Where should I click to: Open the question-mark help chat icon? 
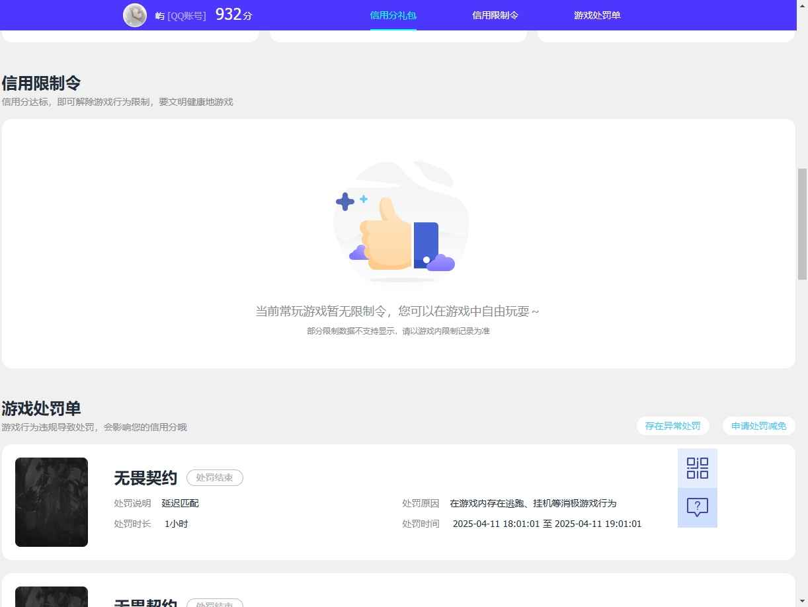[x=698, y=508]
